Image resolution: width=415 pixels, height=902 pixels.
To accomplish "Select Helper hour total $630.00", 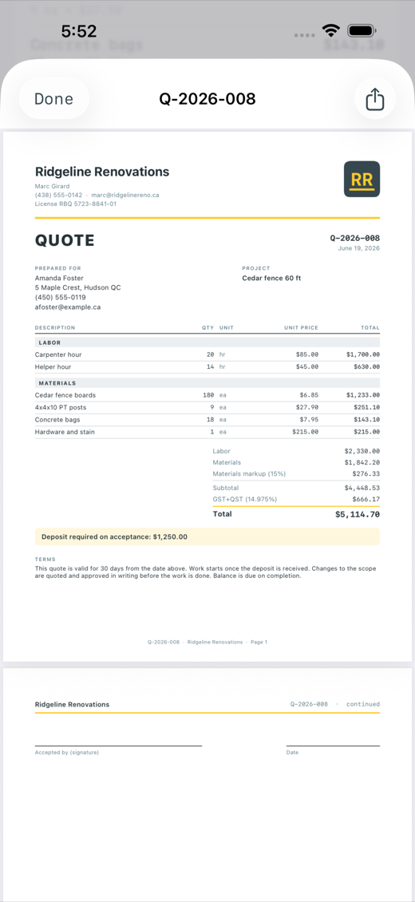I will coord(366,366).
